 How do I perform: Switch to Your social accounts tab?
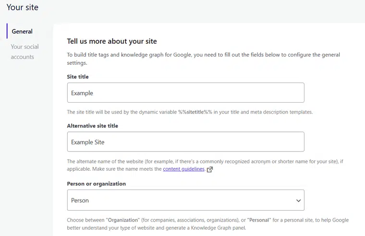click(x=24, y=52)
